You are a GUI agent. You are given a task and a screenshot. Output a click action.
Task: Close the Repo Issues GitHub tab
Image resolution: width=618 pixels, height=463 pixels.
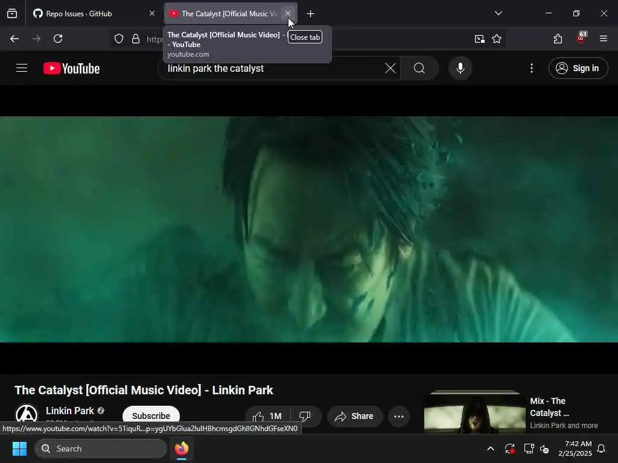[x=152, y=13]
